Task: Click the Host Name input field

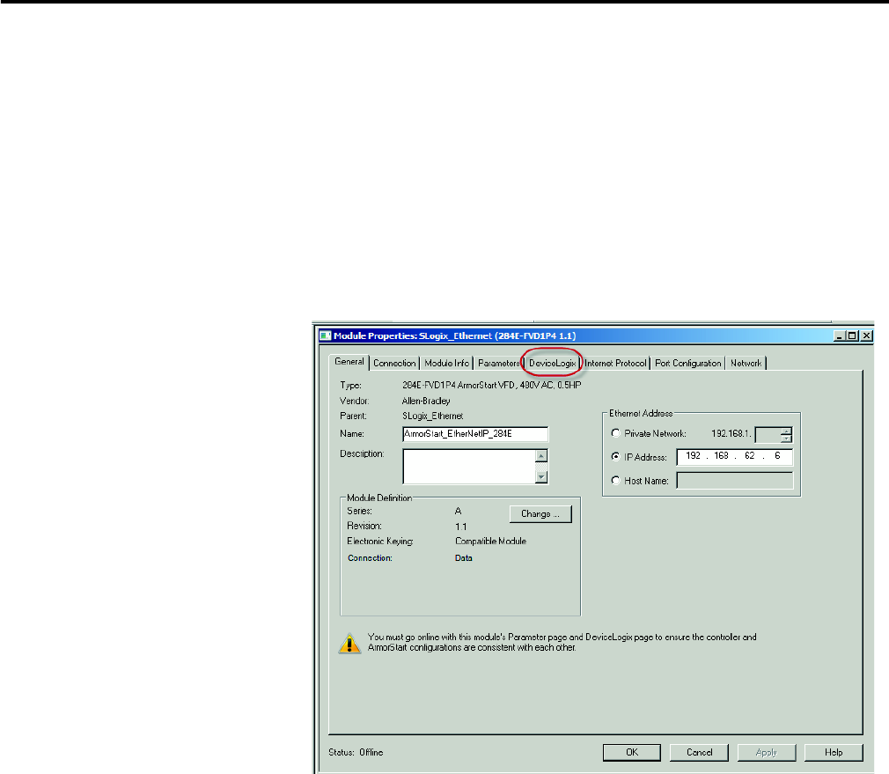Action: coord(734,480)
